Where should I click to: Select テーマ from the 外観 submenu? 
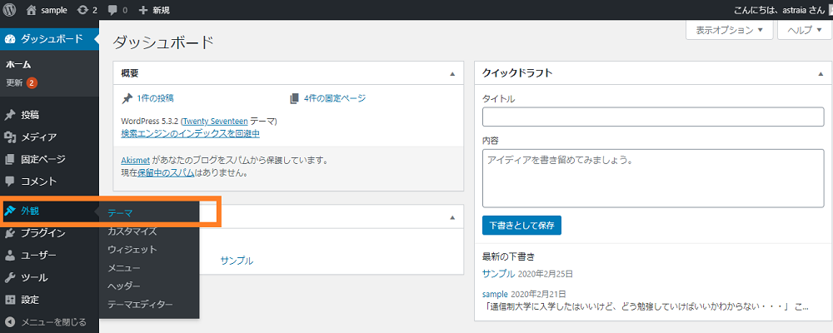[120, 213]
